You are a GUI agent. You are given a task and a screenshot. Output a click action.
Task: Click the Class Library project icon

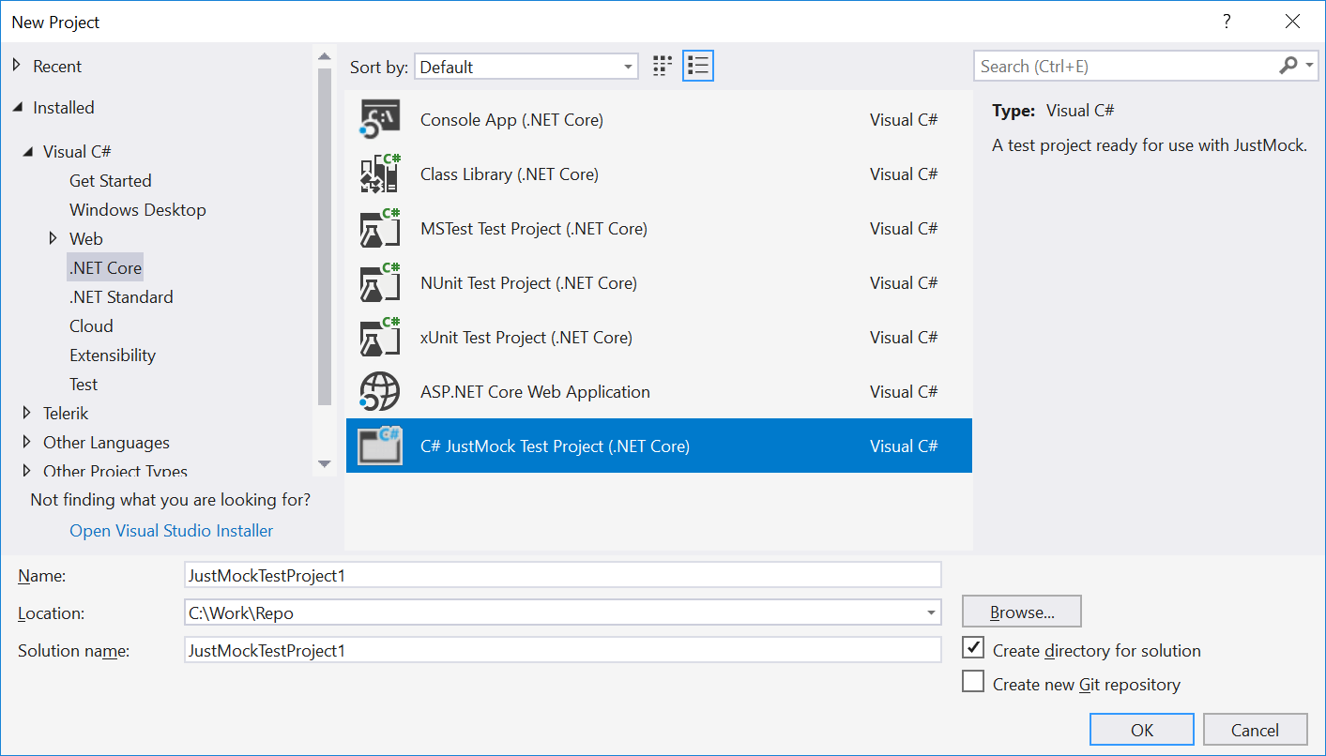click(x=380, y=174)
